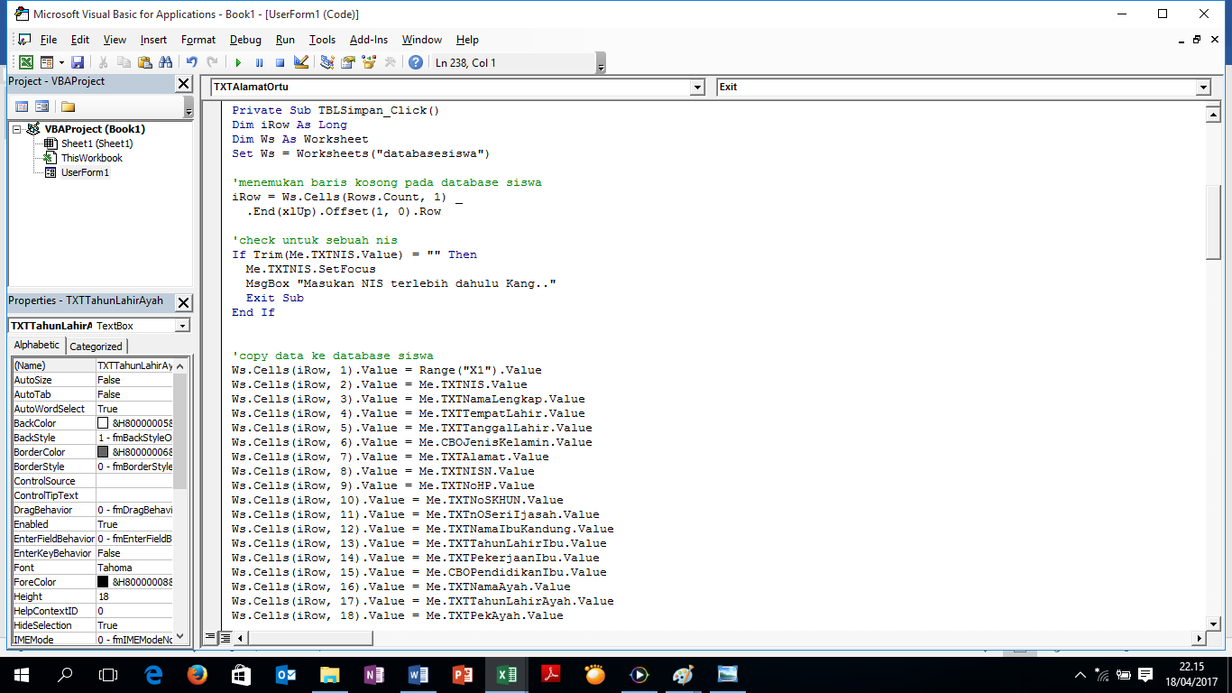Image resolution: width=1232 pixels, height=693 pixels.
Task: Click the Cut scissors icon
Action: pyautogui.click(x=103, y=62)
